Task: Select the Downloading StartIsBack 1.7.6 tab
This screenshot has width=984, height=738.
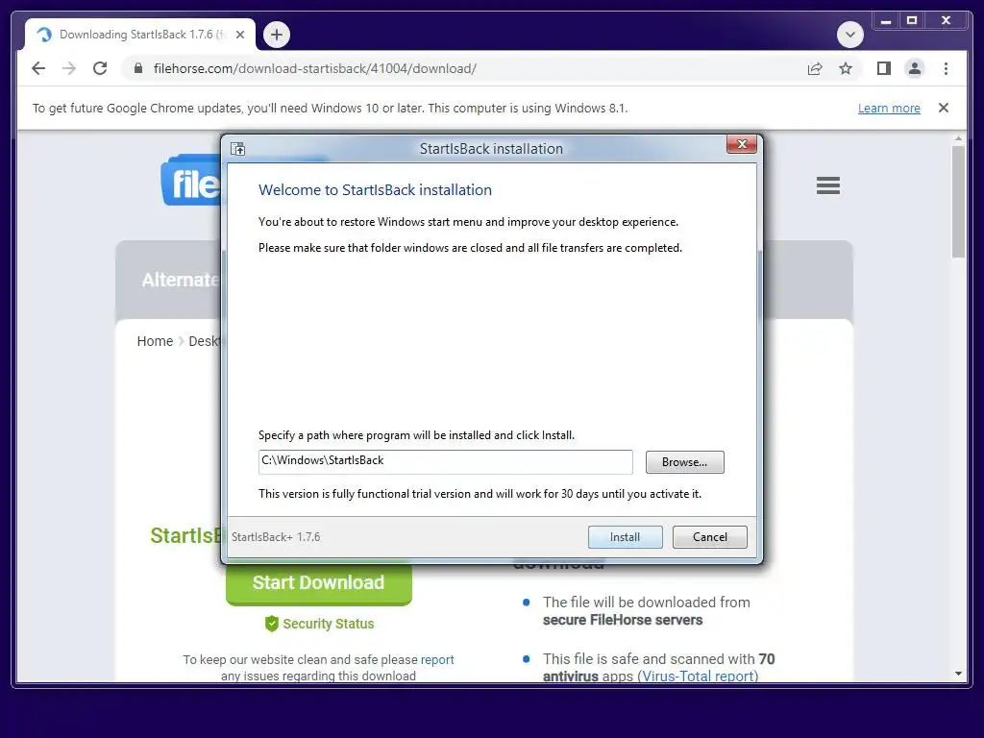Action: (140, 35)
